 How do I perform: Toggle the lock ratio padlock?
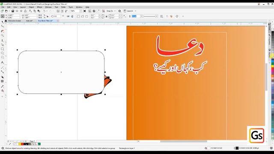pos(48,16)
